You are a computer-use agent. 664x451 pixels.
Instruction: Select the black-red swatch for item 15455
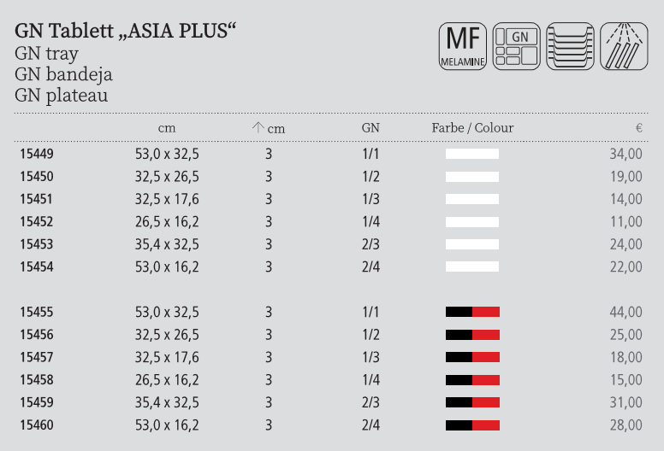[x=472, y=312]
